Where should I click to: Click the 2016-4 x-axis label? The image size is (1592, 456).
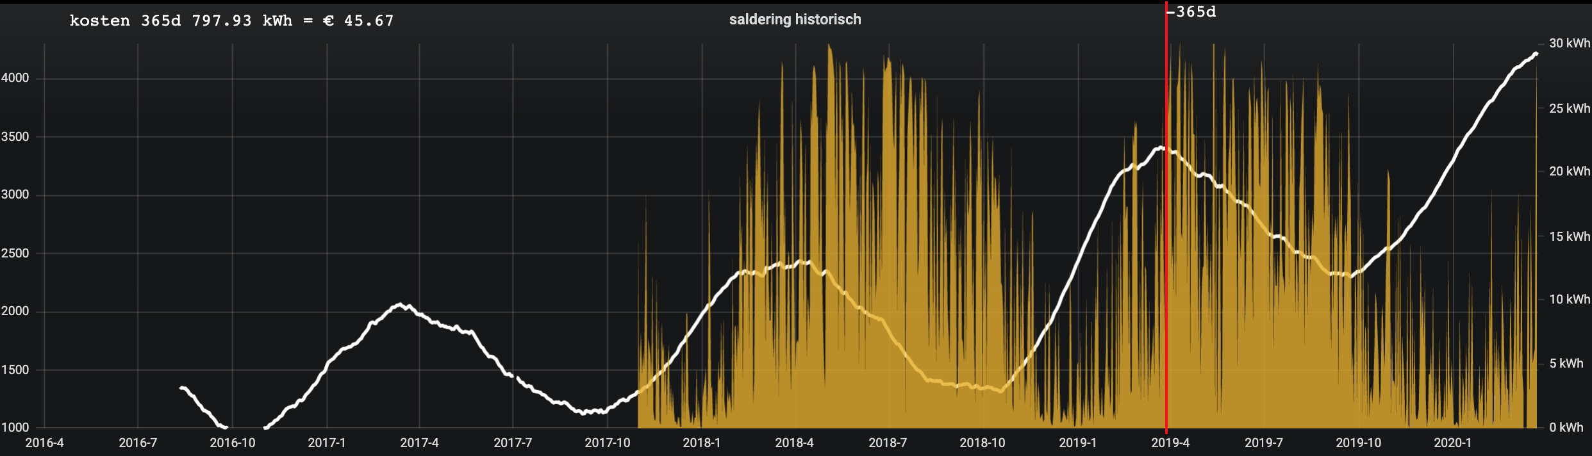coord(44,443)
